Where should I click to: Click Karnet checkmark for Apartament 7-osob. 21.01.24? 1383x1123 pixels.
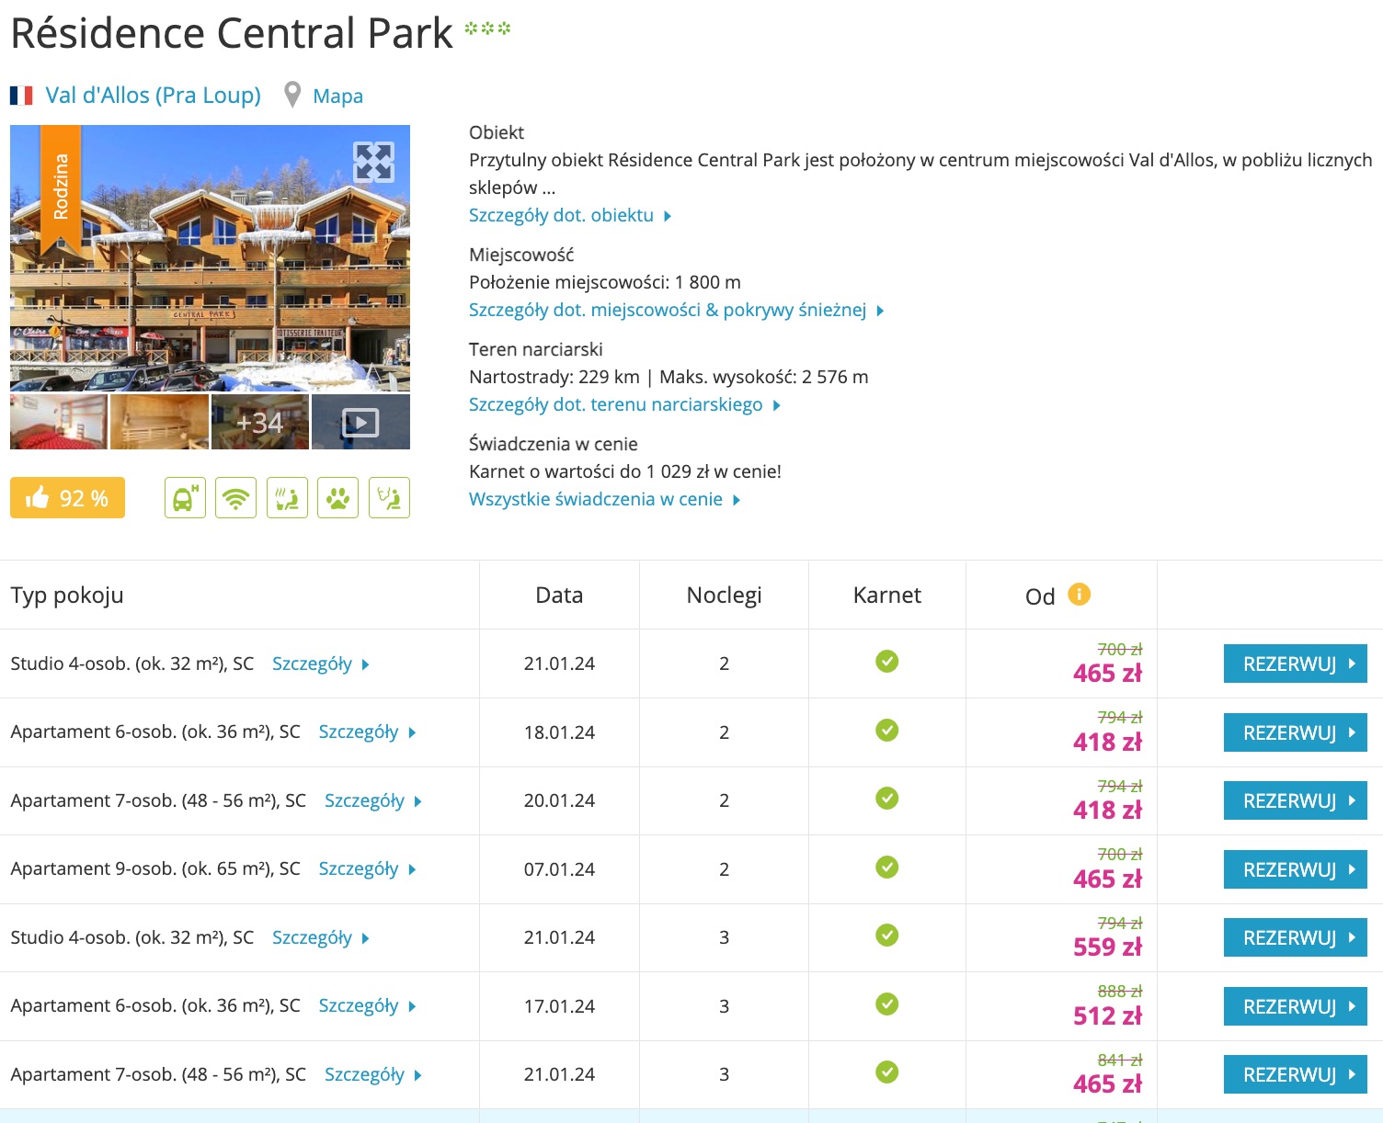(x=887, y=1072)
